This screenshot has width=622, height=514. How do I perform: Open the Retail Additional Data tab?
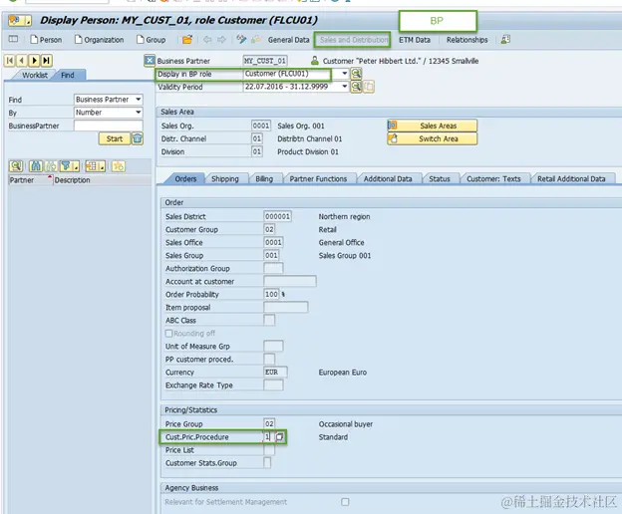571,178
